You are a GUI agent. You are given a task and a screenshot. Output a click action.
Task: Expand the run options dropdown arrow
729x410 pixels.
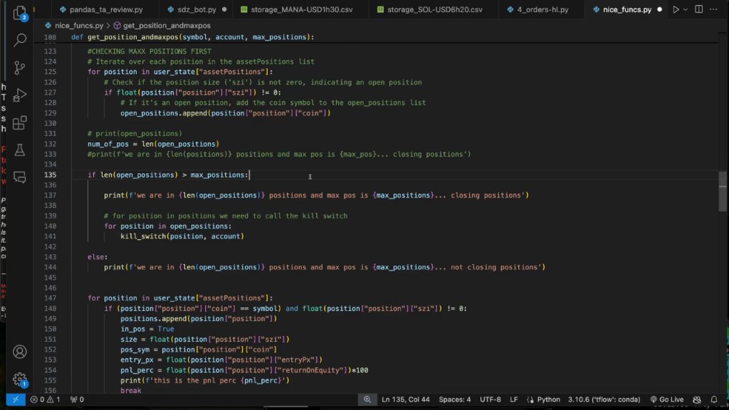686,9
